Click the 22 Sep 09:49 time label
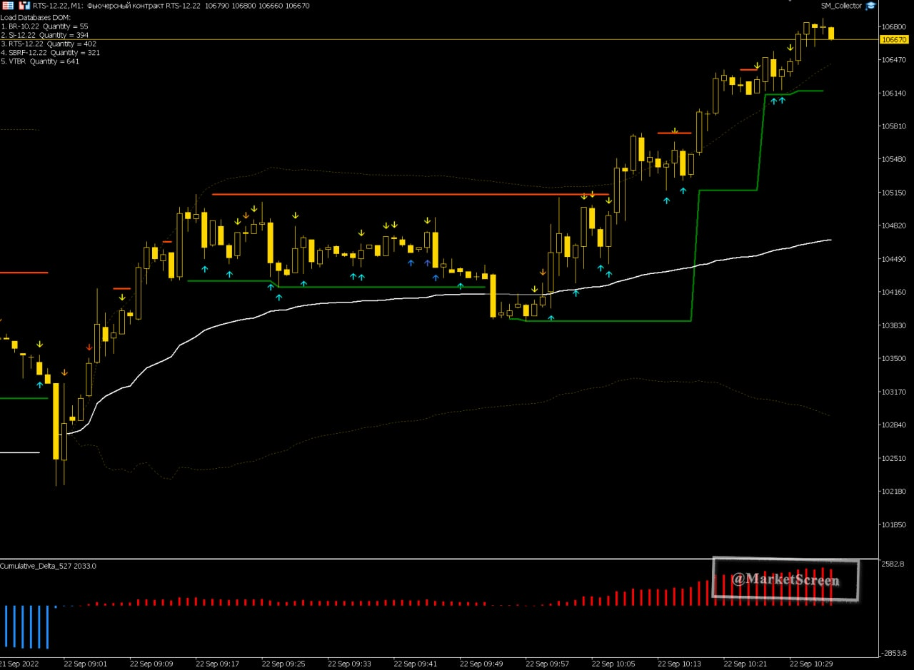 click(481, 664)
